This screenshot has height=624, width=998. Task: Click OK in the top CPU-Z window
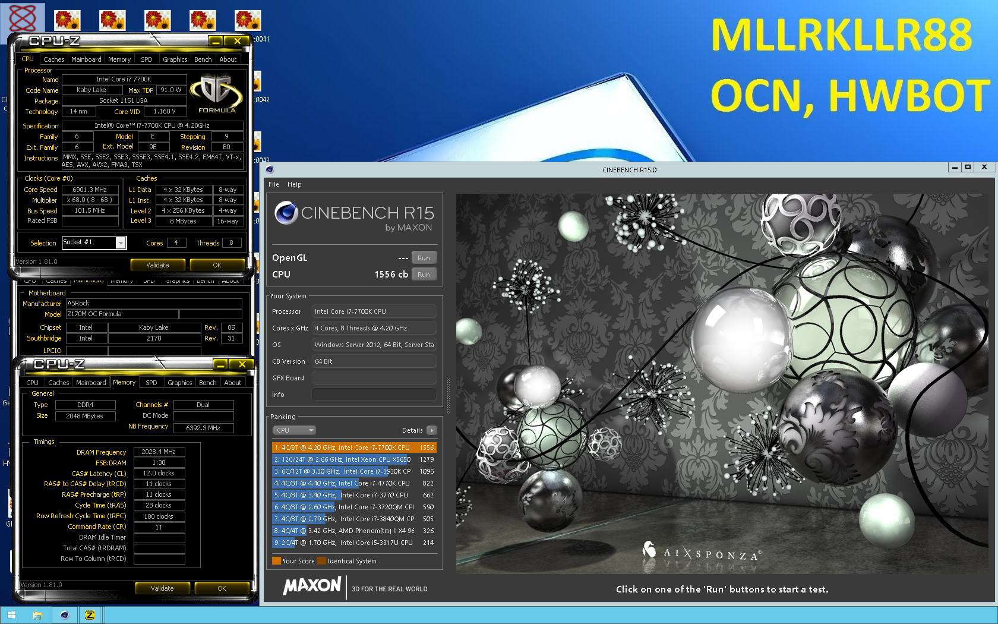click(x=217, y=265)
